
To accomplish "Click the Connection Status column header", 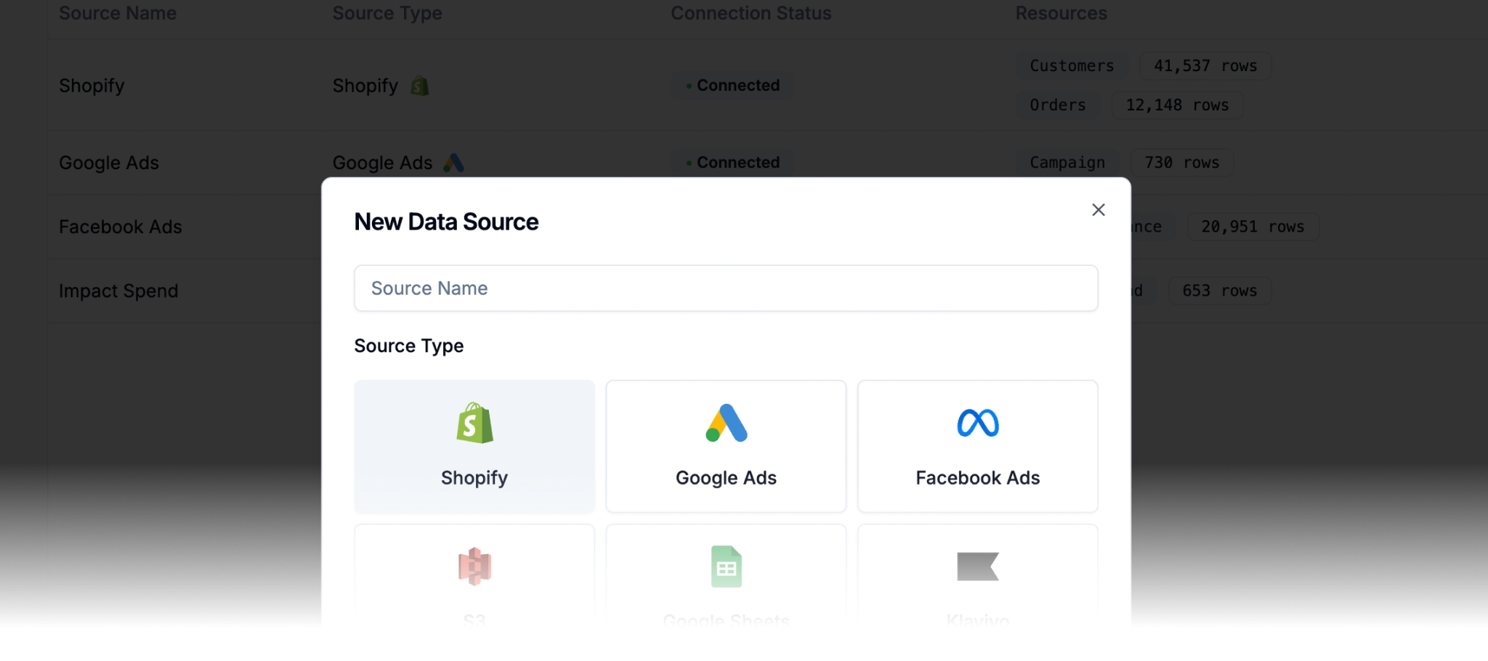I will click(x=751, y=13).
